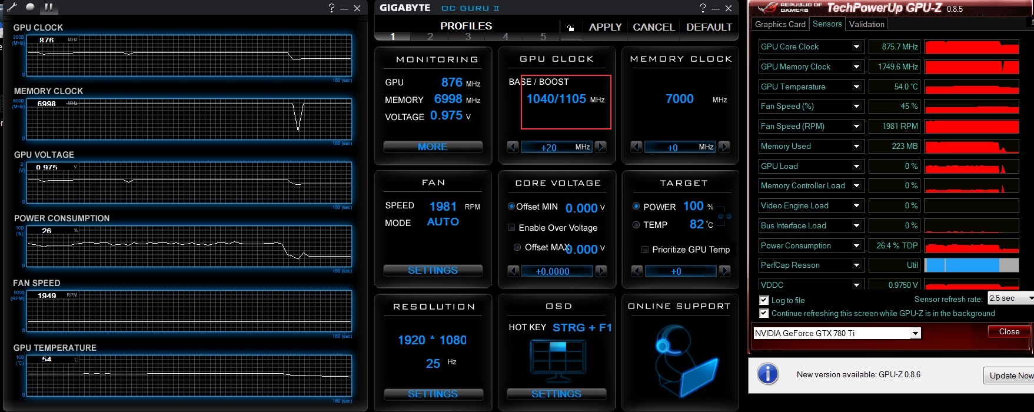Click the link icon between Power and Temp

coord(724,217)
